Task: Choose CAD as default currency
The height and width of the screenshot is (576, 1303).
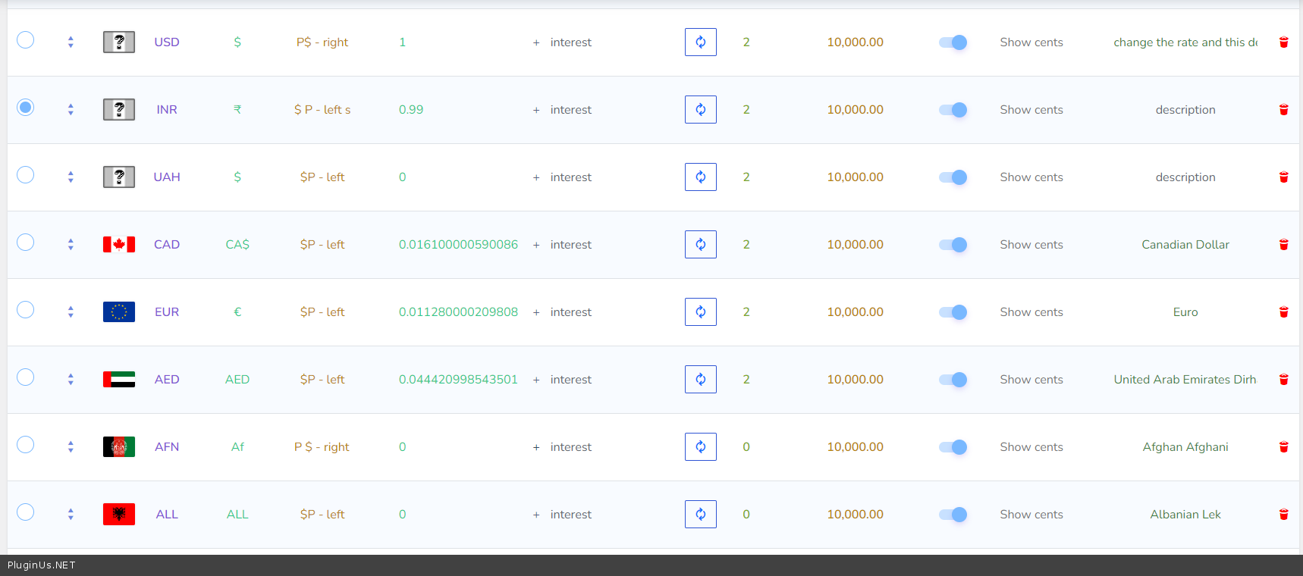Action: tap(26, 242)
